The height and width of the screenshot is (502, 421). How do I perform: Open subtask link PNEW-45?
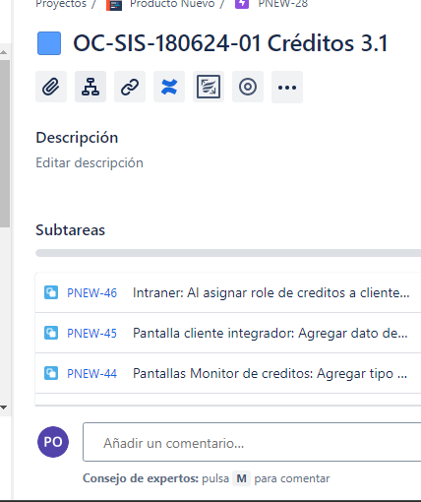point(91,333)
